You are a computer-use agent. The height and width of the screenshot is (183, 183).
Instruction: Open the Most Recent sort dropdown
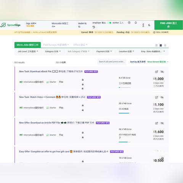[158, 62]
